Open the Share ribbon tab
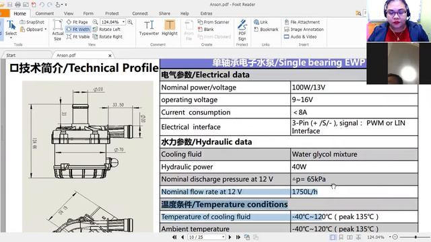This screenshot has width=431, height=242. pyautogui.click(x=164, y=13)
